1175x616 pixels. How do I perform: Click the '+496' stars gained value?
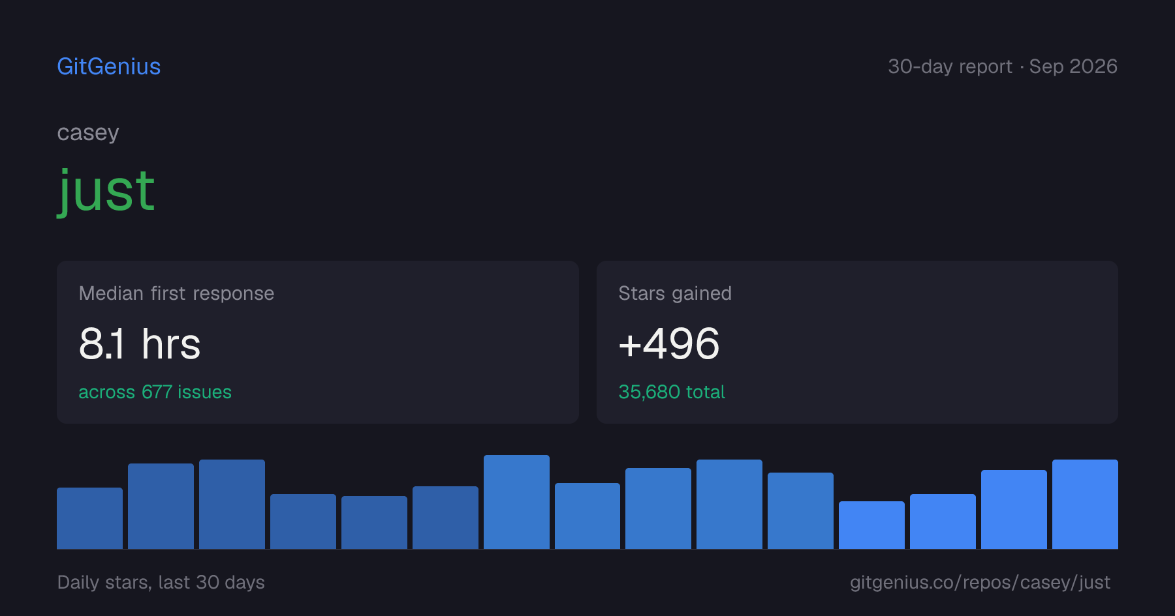point(669,344)
